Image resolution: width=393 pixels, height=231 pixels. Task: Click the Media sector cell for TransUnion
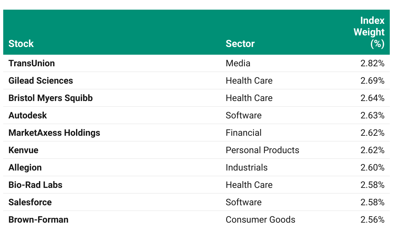point(238,63)
